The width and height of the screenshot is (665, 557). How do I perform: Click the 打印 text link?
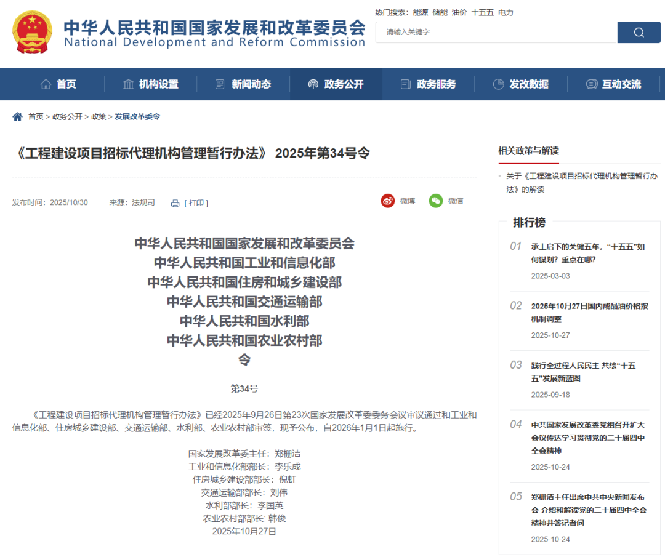[196, 203]
